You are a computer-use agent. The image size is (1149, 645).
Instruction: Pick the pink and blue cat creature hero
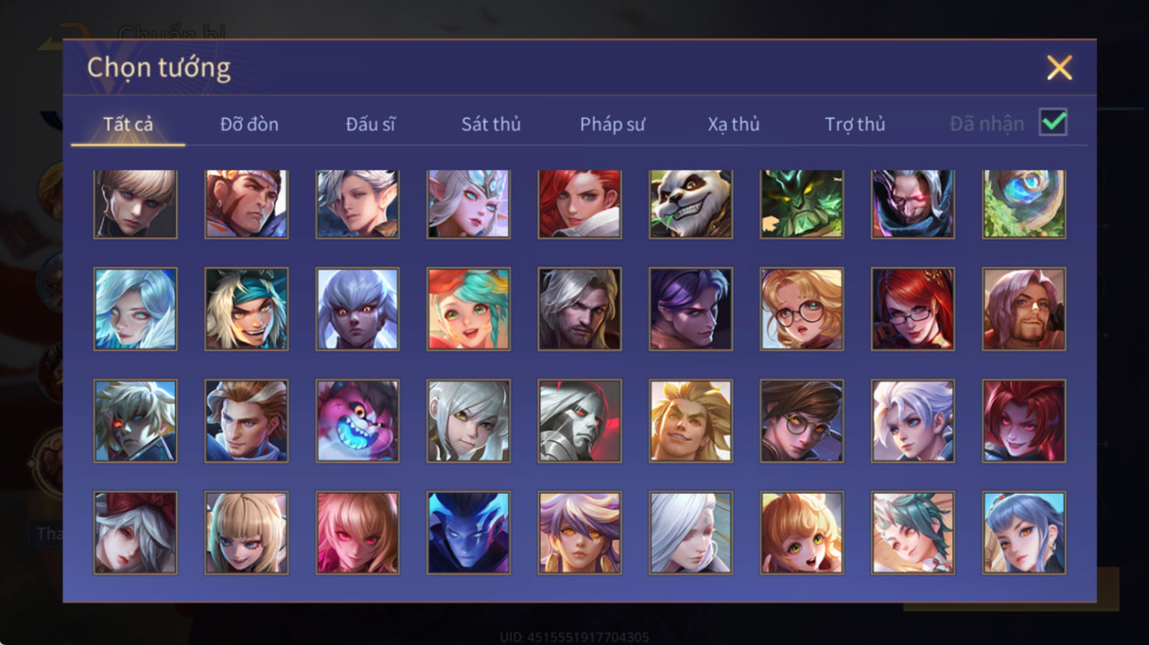[x=357, y=421]
